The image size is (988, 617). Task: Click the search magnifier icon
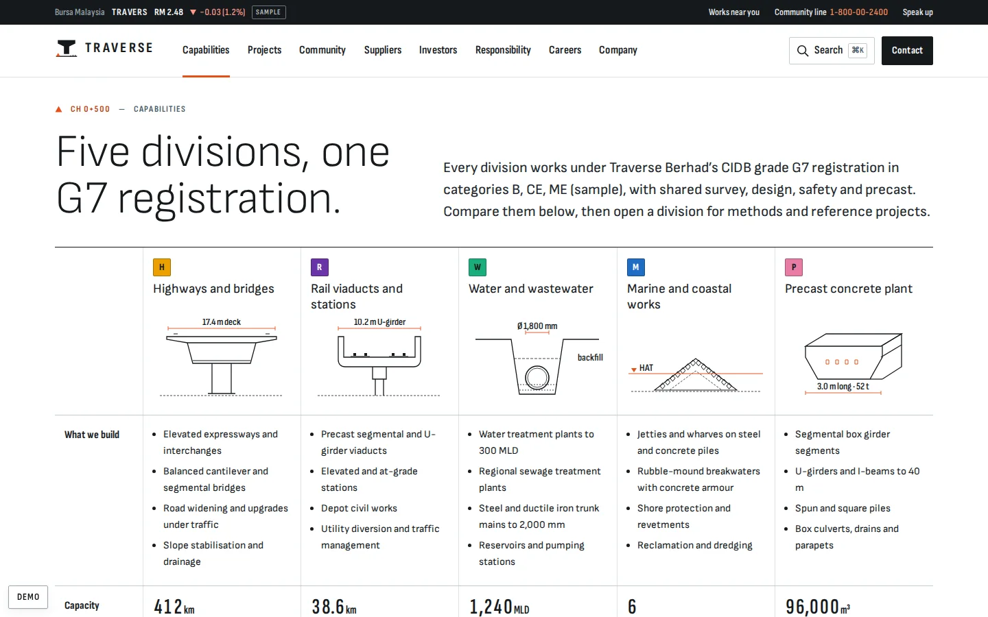point(803,51)
